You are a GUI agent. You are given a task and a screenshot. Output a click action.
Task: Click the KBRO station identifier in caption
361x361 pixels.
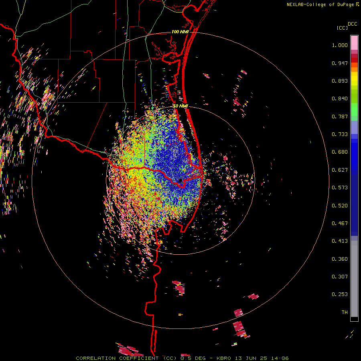pos(223,358)
